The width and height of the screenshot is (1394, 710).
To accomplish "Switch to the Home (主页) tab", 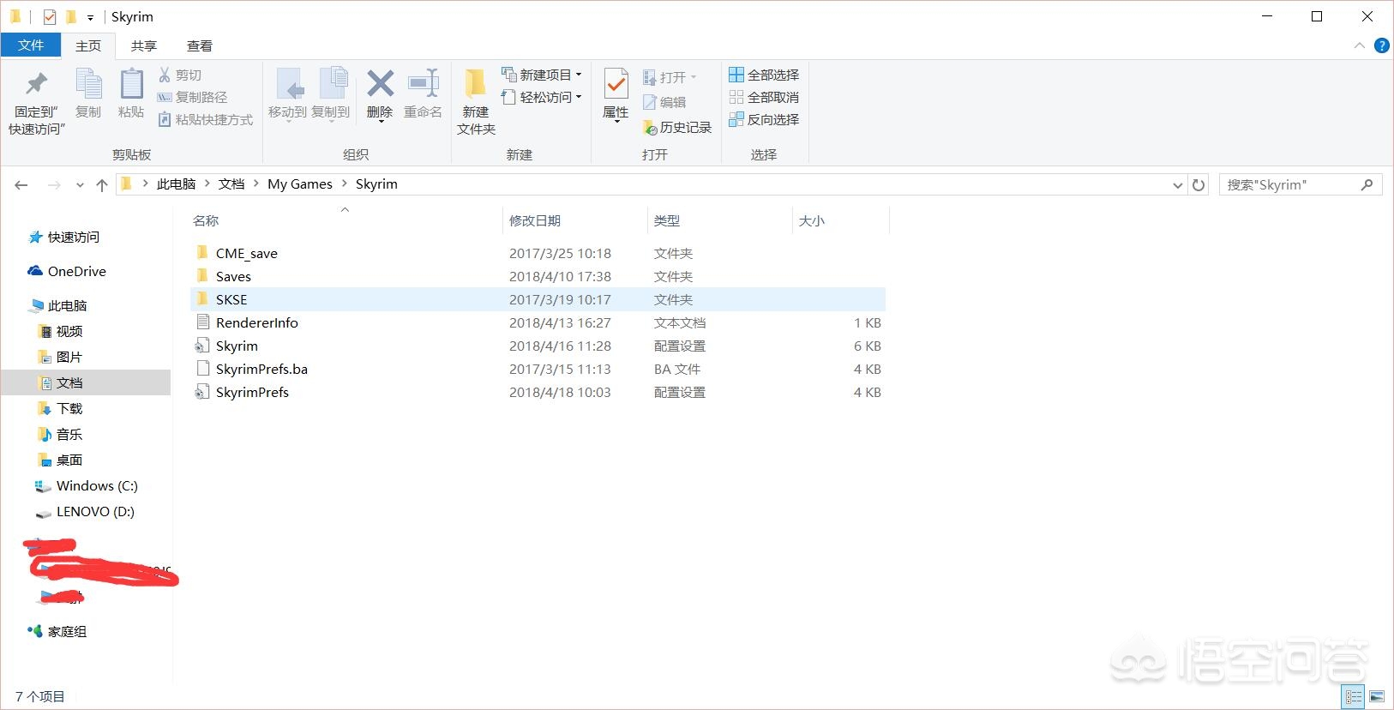I will (88, 45).
